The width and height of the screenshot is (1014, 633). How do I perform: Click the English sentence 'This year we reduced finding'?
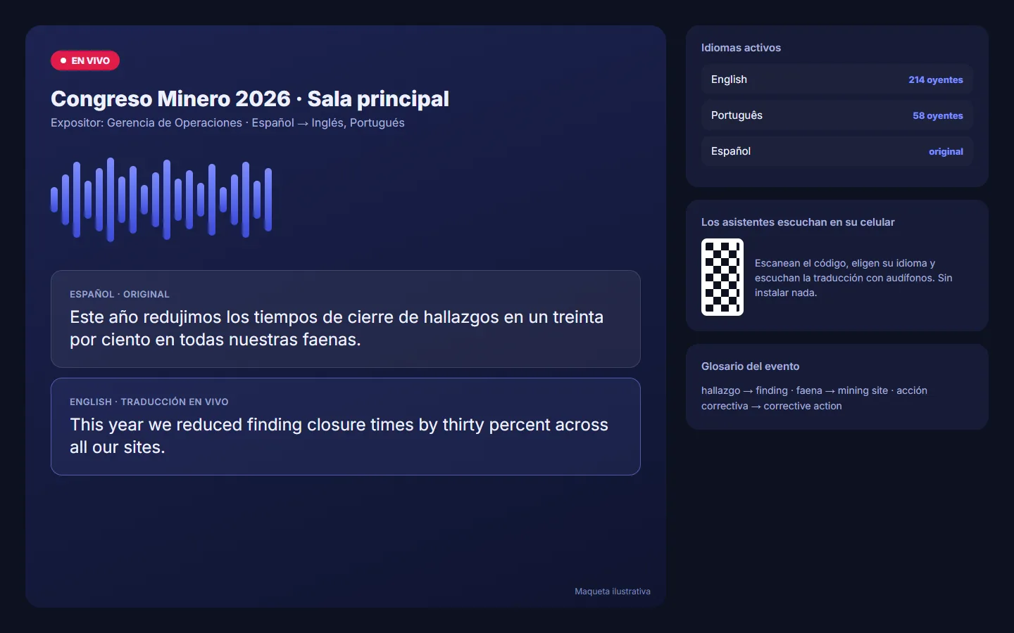click(x=339, y=436)
